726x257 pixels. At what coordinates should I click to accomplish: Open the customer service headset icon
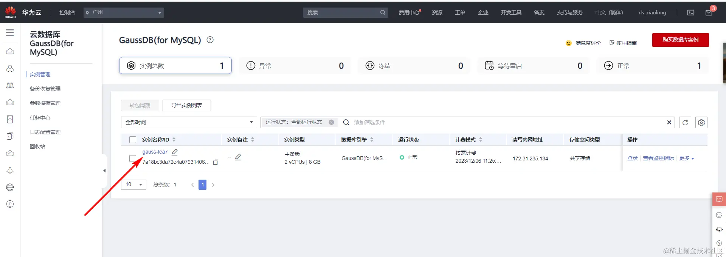pyautogui.click(x=719, y=229)
